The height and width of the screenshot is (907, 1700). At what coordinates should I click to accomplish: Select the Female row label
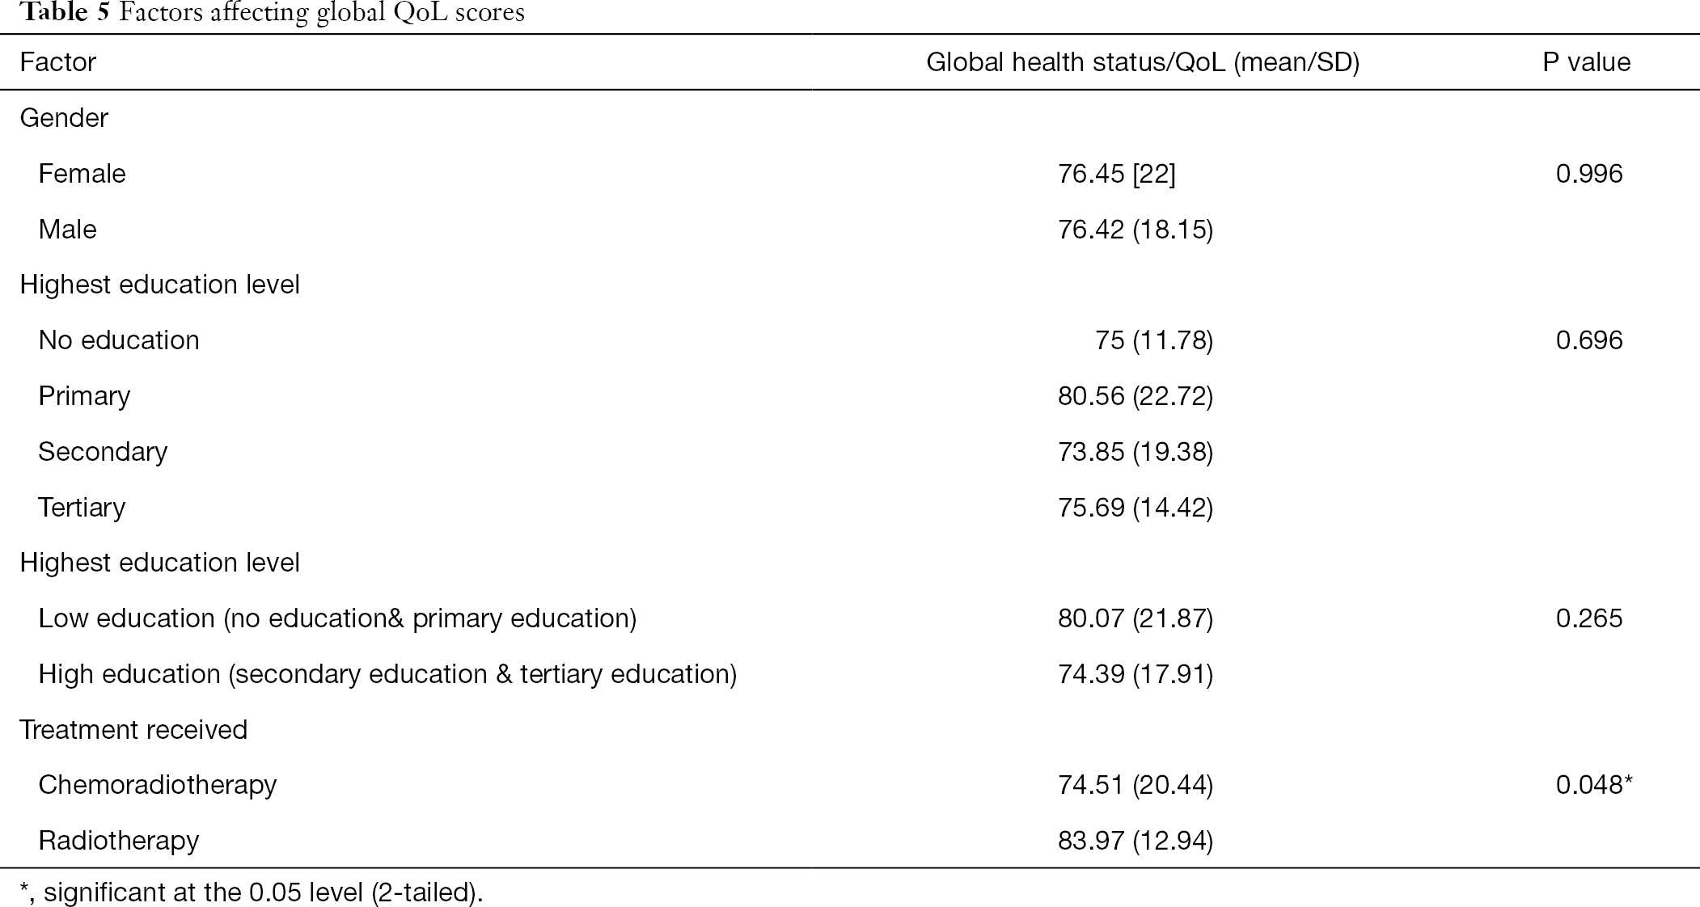coord(82,174)
